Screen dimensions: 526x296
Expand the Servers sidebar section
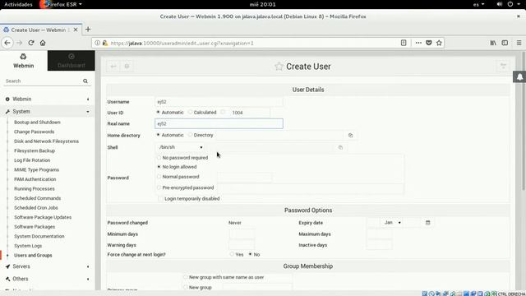47,266
